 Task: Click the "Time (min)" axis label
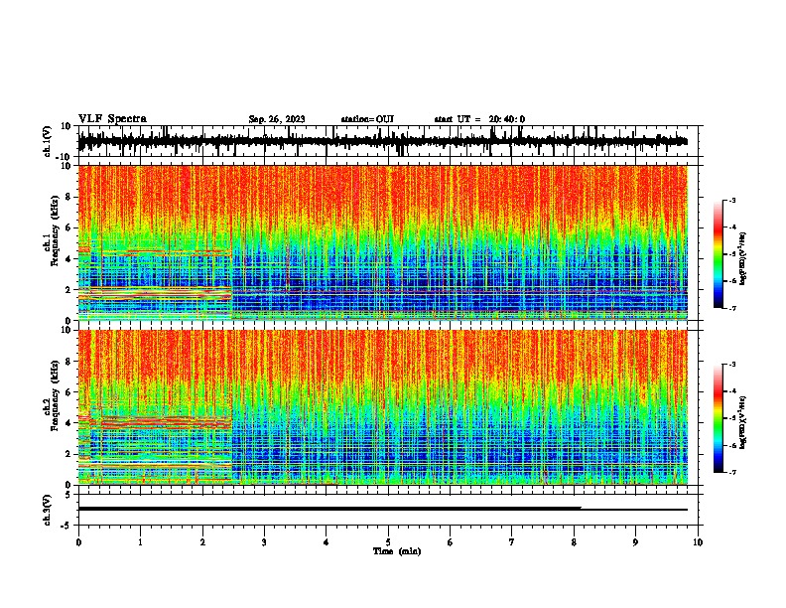[397, 551]
